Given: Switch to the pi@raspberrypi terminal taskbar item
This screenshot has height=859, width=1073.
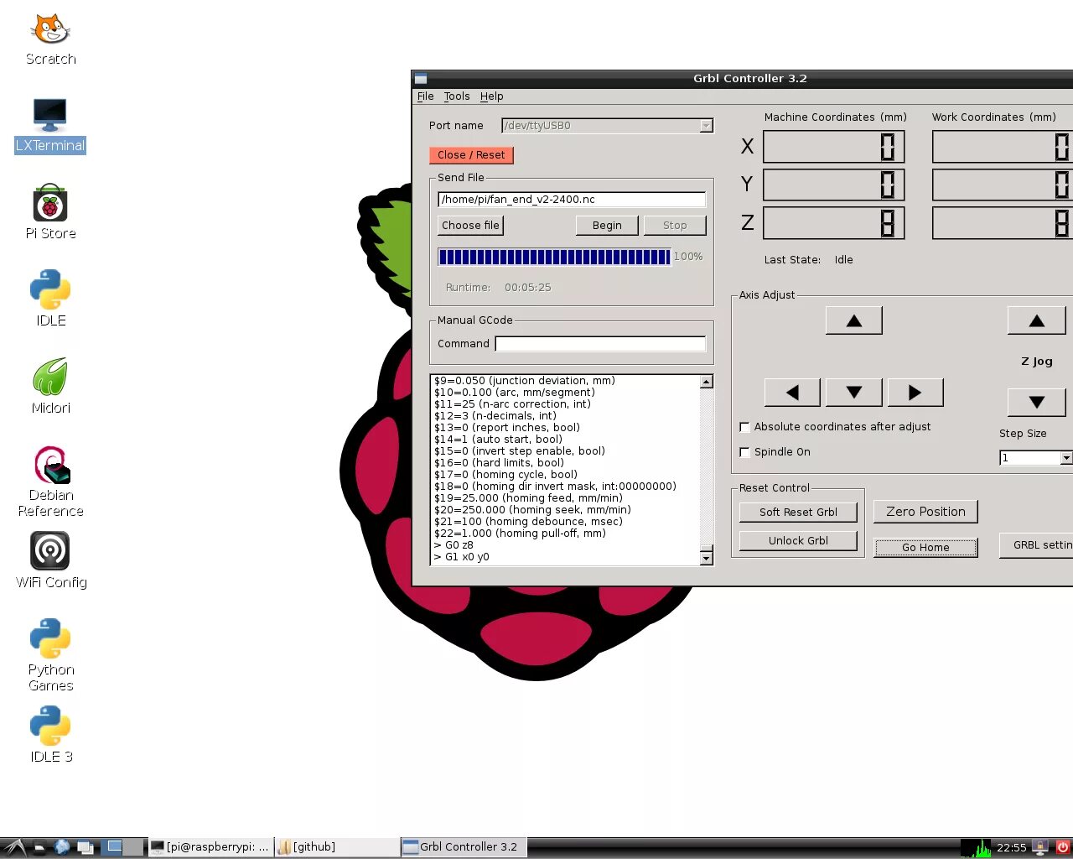Looking at the screenshot, I should point(210,847).
